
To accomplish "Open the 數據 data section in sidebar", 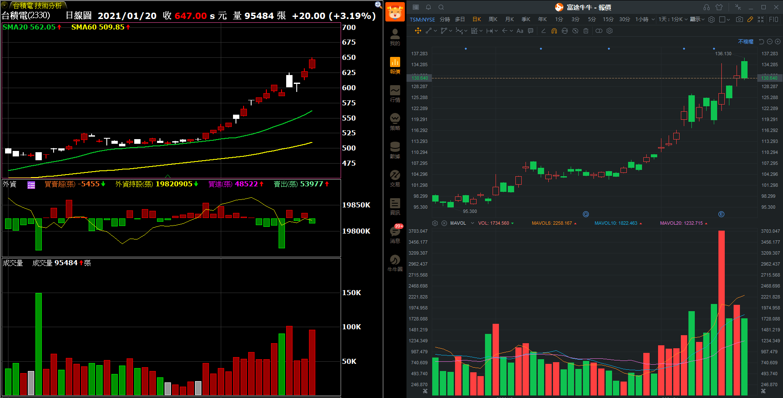I will [x=395, y=151].
